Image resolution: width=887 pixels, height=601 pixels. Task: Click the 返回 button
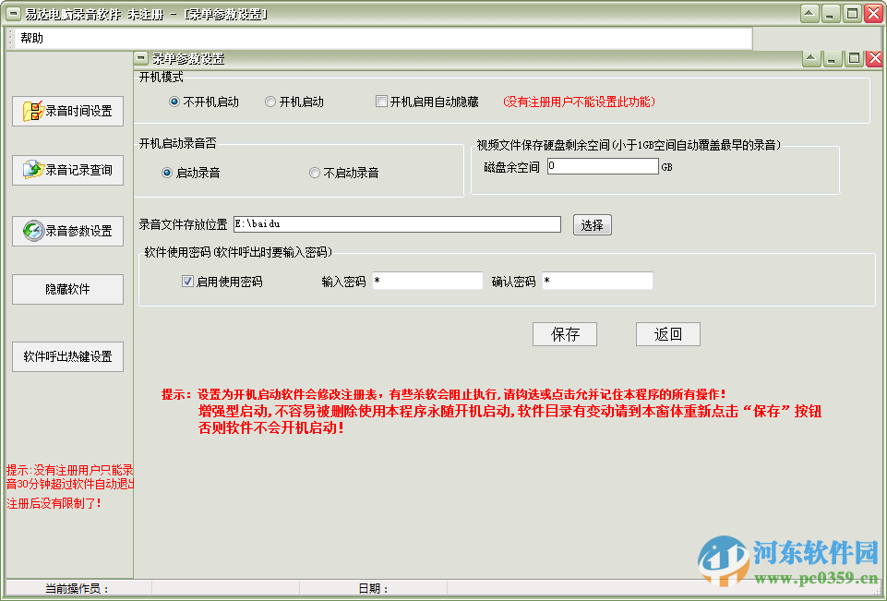click(668, 334)
